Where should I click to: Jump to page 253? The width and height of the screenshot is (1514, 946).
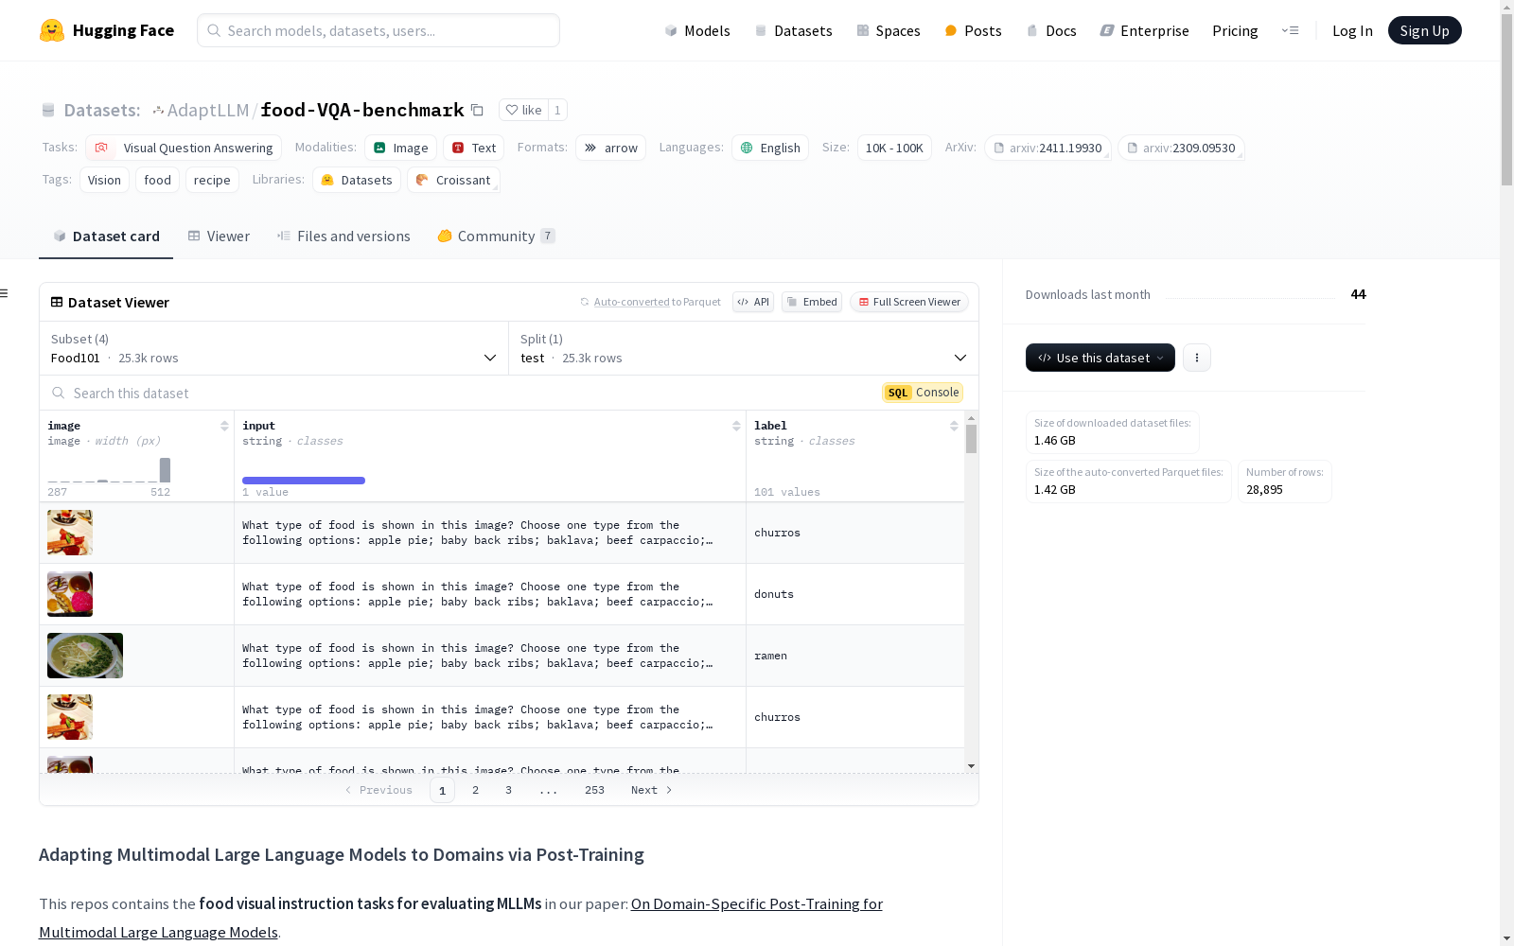click(x=594, y=790)
